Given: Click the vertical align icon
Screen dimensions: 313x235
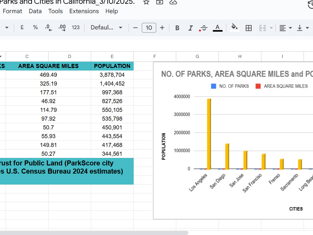Looking at the screenshot, I should point(300,28).
